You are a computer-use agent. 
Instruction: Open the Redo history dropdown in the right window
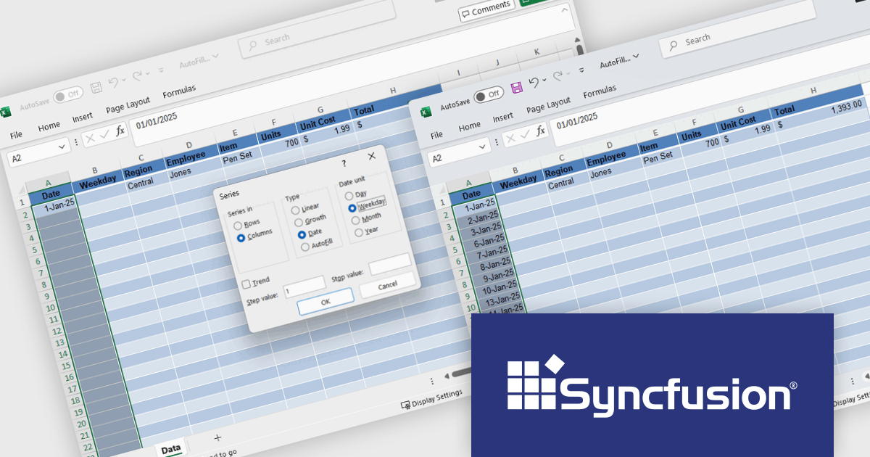568,75
